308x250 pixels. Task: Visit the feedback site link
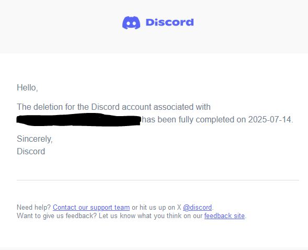point(224,216)
